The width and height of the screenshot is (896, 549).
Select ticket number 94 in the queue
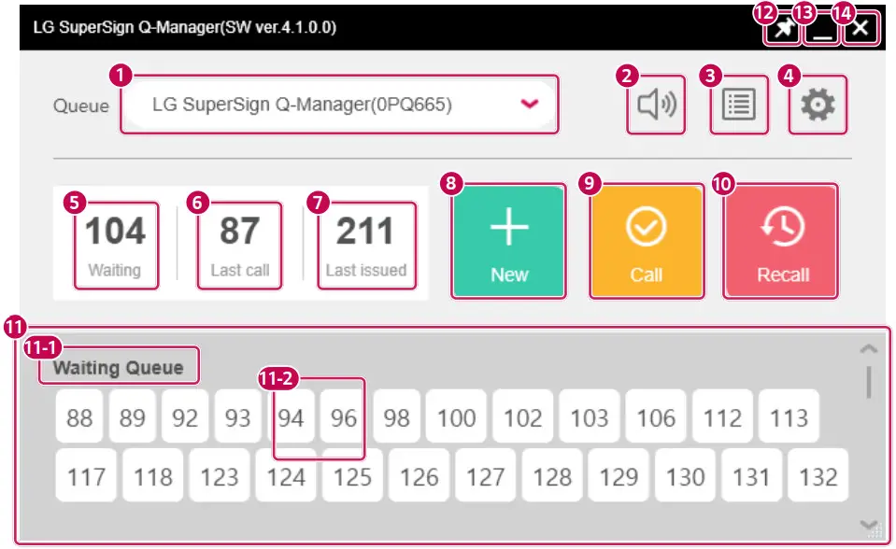pyautogui.click(x=293, y=417)
